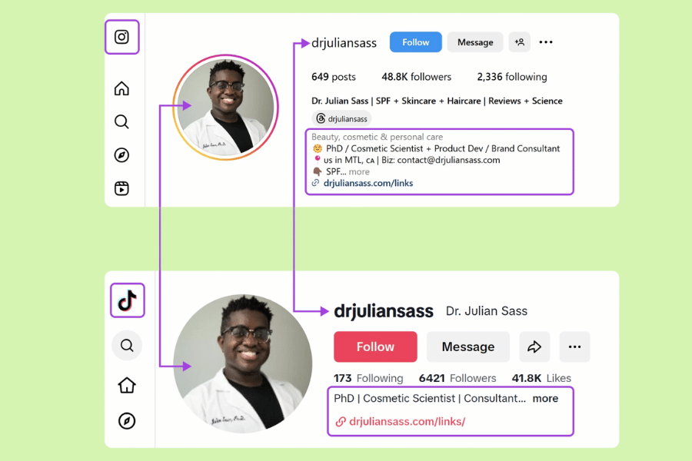Open the Threads drjuliansass badge
The height and width of the screenshot is (461, 692).
[342, 118]
